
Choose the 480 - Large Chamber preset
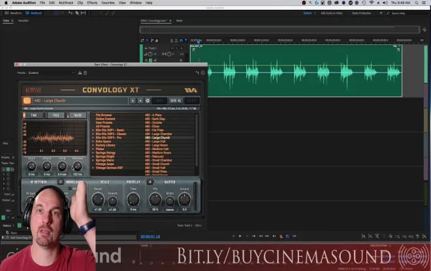pos(158,134)
